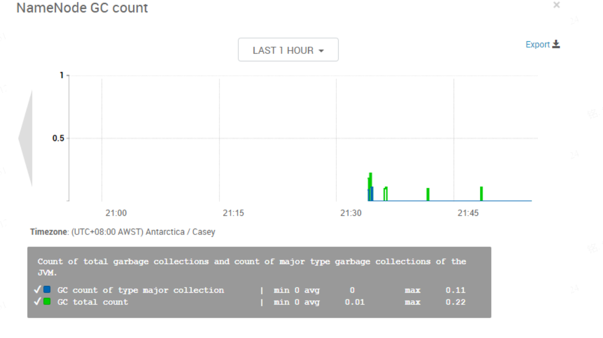Click the caret arrow beside LAST 1 HOUR
This screenshot has width=603, height=338.
click(x=321, y=51)
